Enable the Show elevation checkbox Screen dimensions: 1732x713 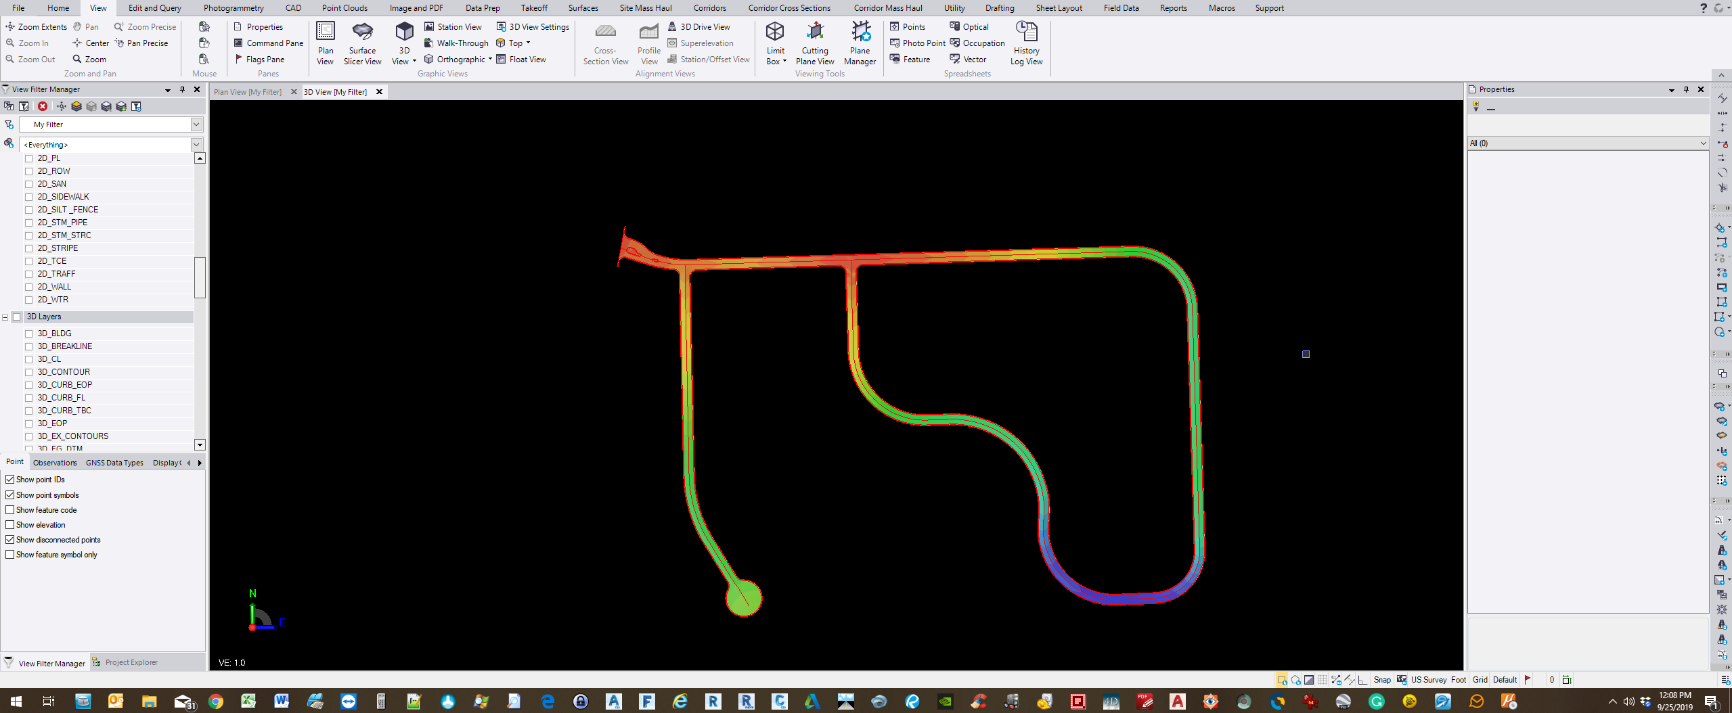point(10,525)
